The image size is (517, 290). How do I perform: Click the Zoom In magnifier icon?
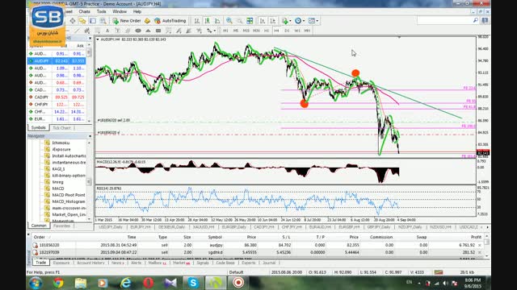[229, 21]
